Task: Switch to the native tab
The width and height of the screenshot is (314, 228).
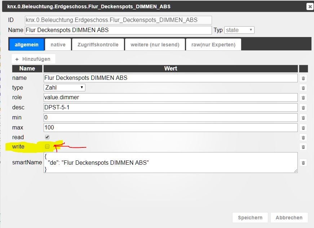Action: coord(58,45)
